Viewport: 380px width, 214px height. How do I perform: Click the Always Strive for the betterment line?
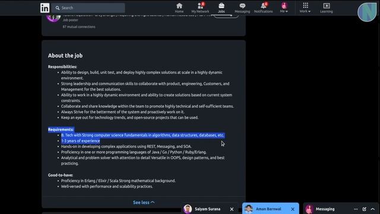click(123, 112)
